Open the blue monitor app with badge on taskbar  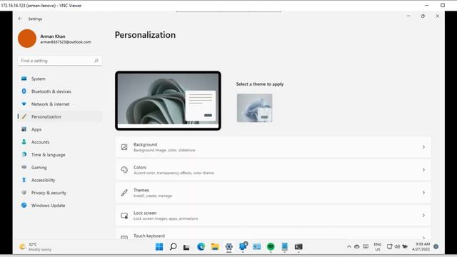coord(243,246)
